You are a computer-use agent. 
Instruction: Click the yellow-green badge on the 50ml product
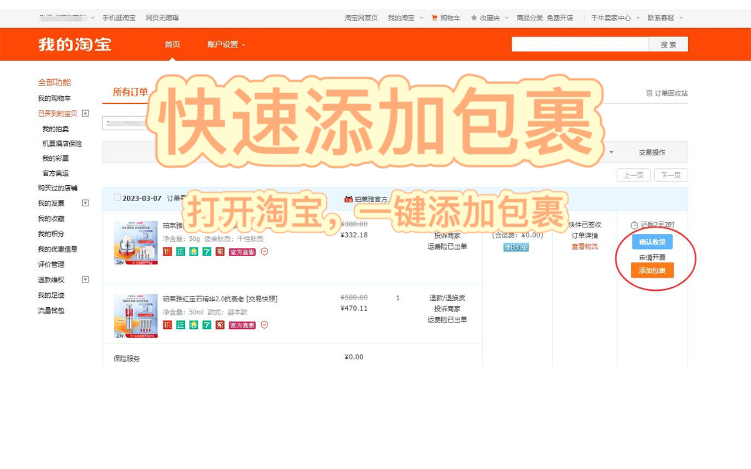point(194,325)
